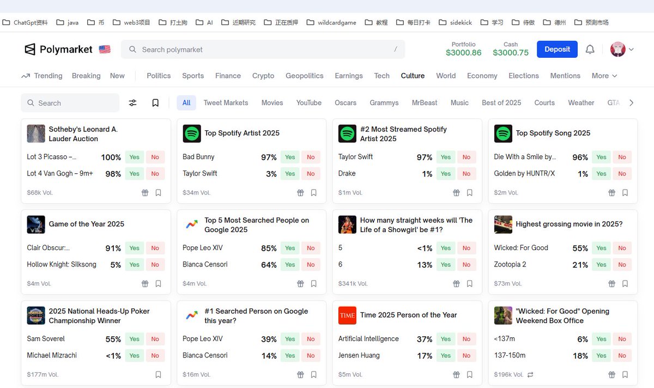654x388 pixels.
Task: Switch to the Crypto tab
Action: (x=263, y=76)
